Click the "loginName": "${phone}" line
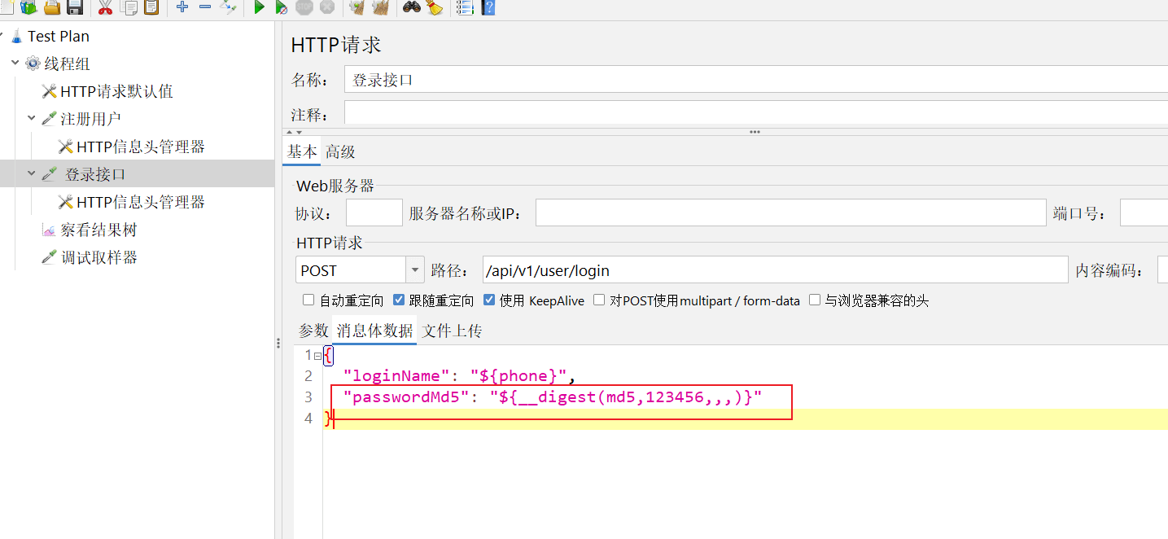 459,376
